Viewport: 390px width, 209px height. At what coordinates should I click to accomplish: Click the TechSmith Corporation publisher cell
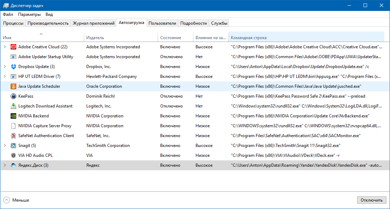click(108, 146)
